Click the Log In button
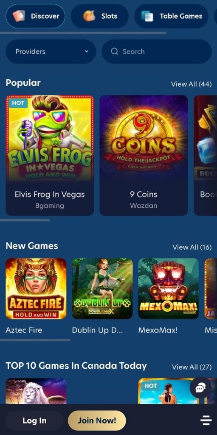The height and width of the screenshot is (435, 217). [34, 421]
